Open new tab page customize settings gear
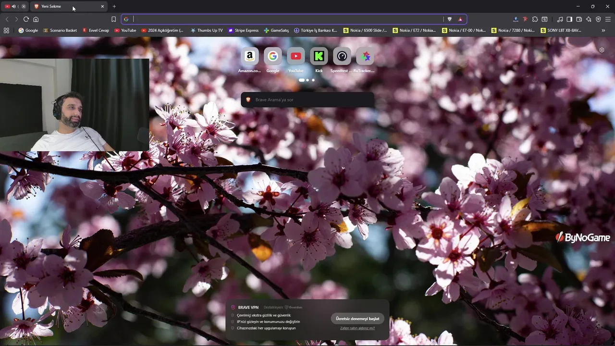 602,50
